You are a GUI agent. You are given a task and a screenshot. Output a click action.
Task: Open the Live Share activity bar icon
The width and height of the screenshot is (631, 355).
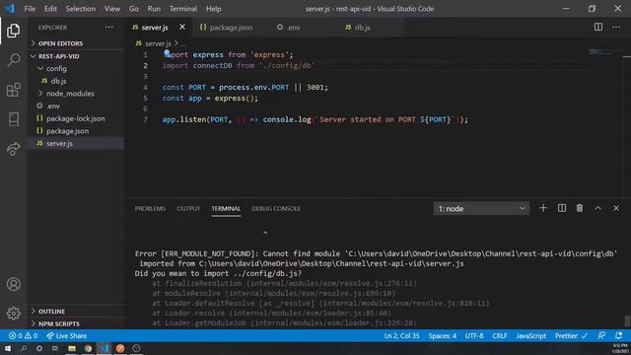tap(13, 149)
